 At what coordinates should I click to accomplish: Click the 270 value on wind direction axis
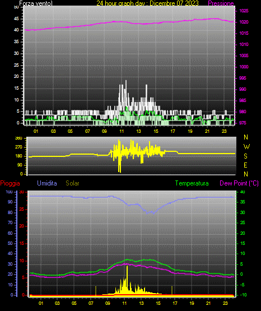tap(19, 147)
